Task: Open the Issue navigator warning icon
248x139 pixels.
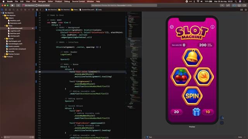Action: (17, 10)
